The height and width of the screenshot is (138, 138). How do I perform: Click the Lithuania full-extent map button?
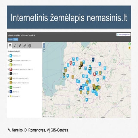(x=44, y=50)
